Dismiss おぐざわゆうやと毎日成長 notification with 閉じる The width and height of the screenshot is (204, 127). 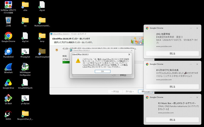tap(172, 87)
